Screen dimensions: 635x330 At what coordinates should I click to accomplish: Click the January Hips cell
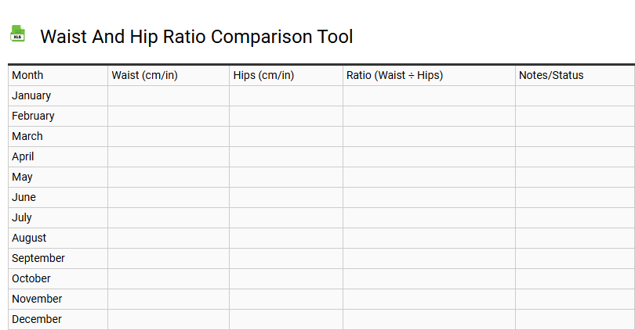pos(286,95)
